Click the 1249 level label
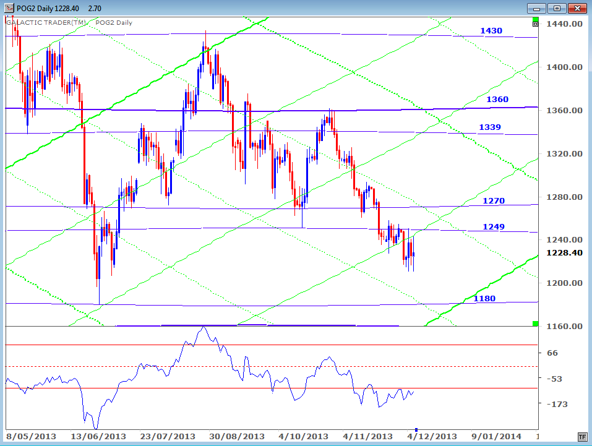The image size is (592, 446). tap(494, 226)
